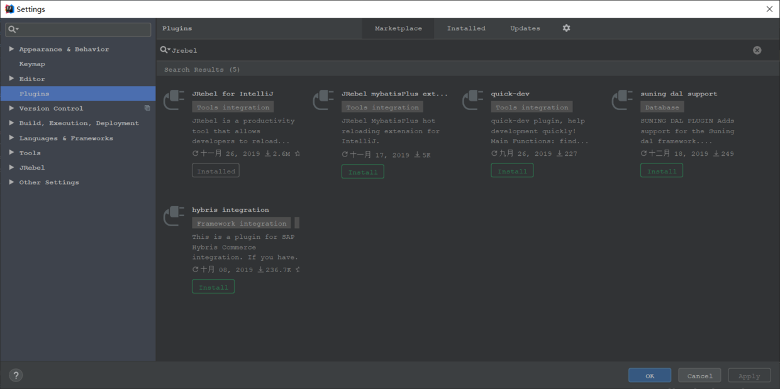Expand the JRebel settings section
This screenshot has height=389, width=780.
11,167
